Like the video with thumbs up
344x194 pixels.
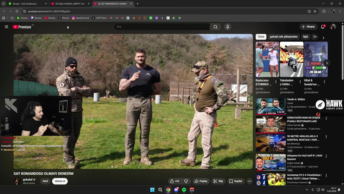point(174,181)
